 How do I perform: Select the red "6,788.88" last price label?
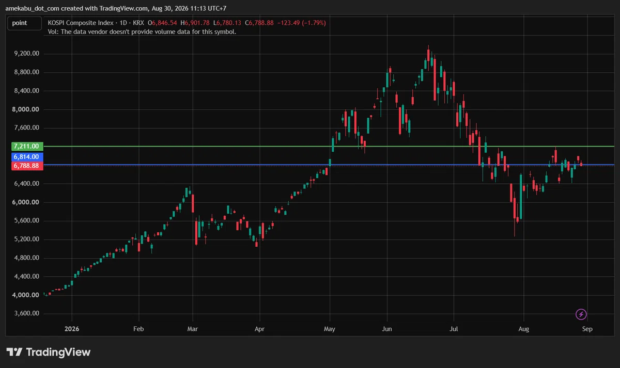coord(27,166)
